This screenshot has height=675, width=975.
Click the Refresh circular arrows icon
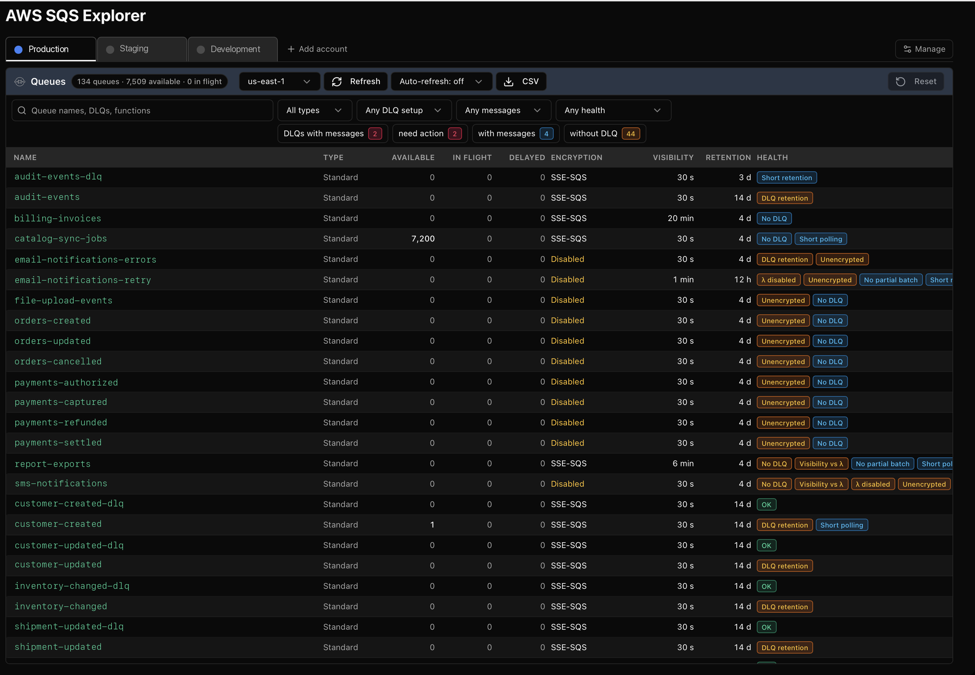(337, 82)
